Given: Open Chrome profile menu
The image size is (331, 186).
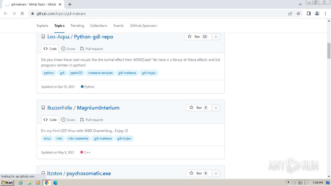Looking at the screenshot, I should tap(317, 13).
